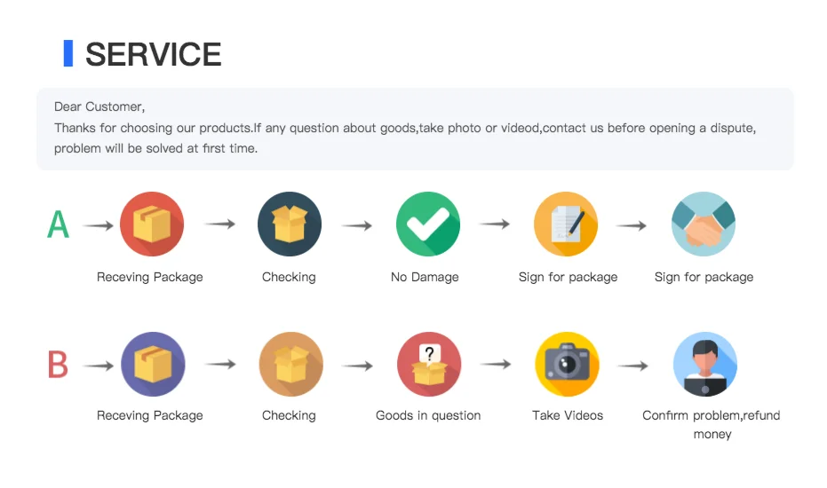Click the orange document and pen icon
827x488 pixels.
pyautogui.click(x=566, y=224)
